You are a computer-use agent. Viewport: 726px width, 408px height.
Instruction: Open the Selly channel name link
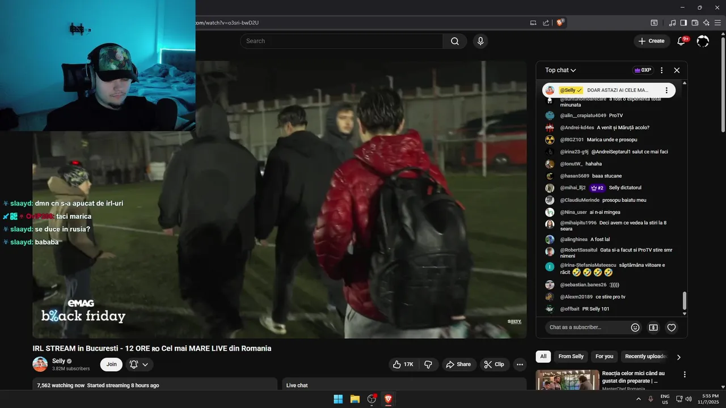tap(58, 361)
